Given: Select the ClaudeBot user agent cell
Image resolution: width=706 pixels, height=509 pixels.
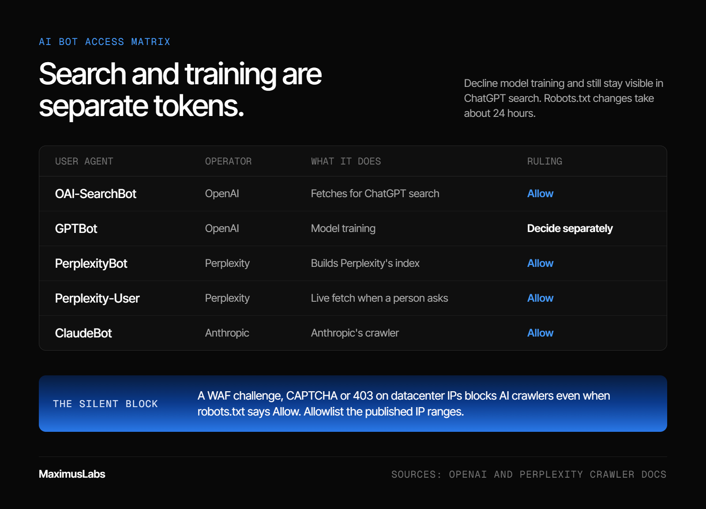Looking at the screenshot, I should (83, 333).
